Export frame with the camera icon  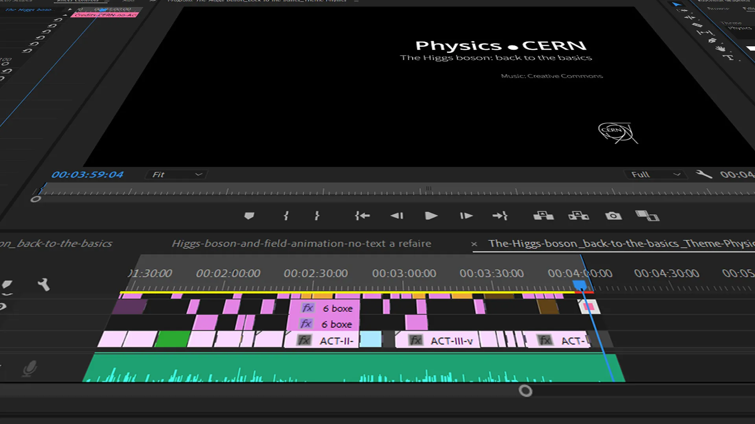(613, 216)
